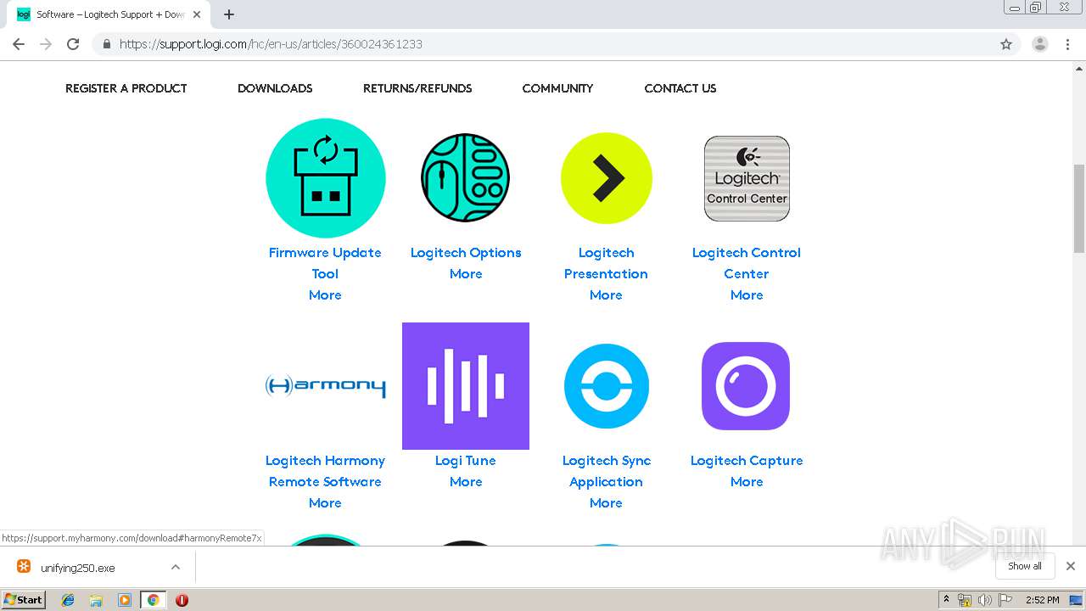The width and height of the screenshot is (1086, 611).
Task: Click More under Logitech Control Center
Action: coord(747,295)
